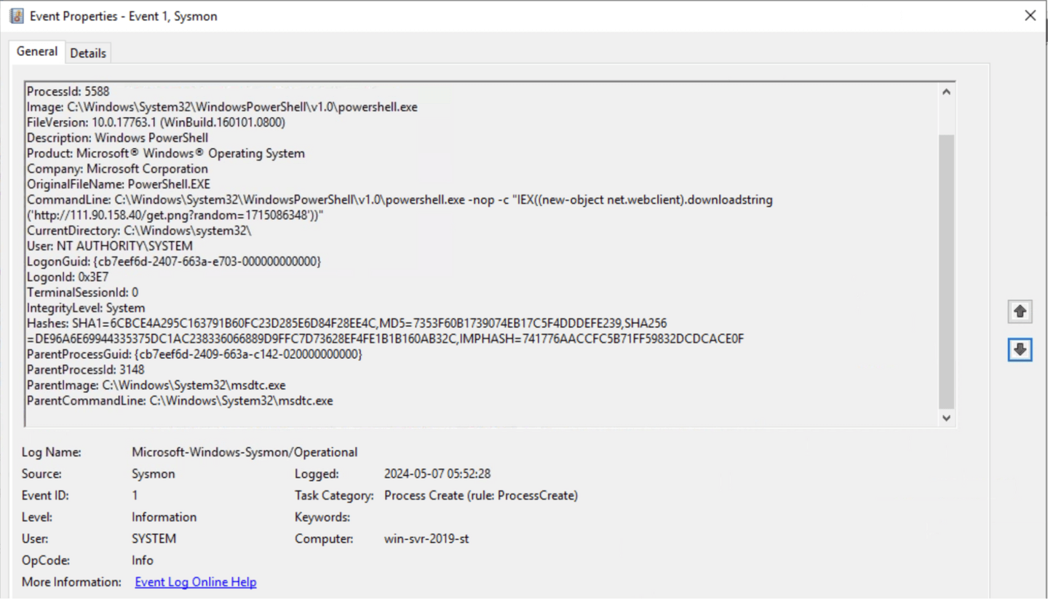The height and width of the screenshot is (599, 1048).
Task: Click the Computer value win-svr-2019-st
Action: (x=426, y=539)
